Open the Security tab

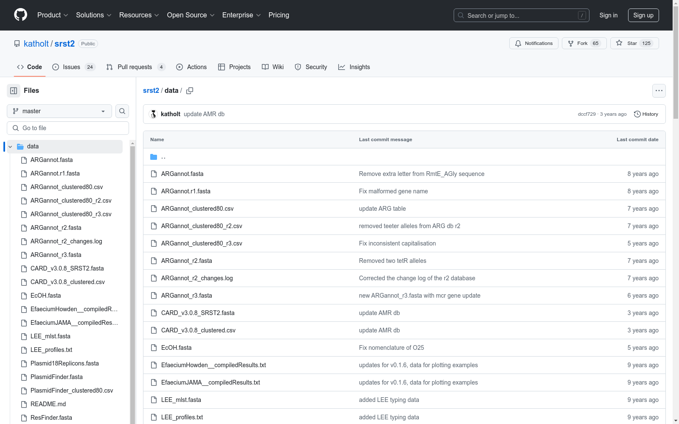tap(311, 67)
